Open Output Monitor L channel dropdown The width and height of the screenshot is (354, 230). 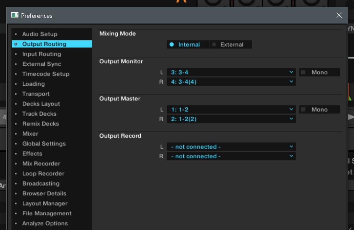point(231,72)
